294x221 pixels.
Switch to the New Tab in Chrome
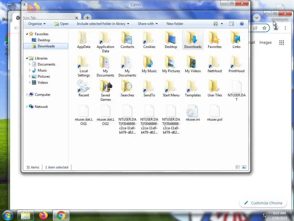(x=47, y=18)
